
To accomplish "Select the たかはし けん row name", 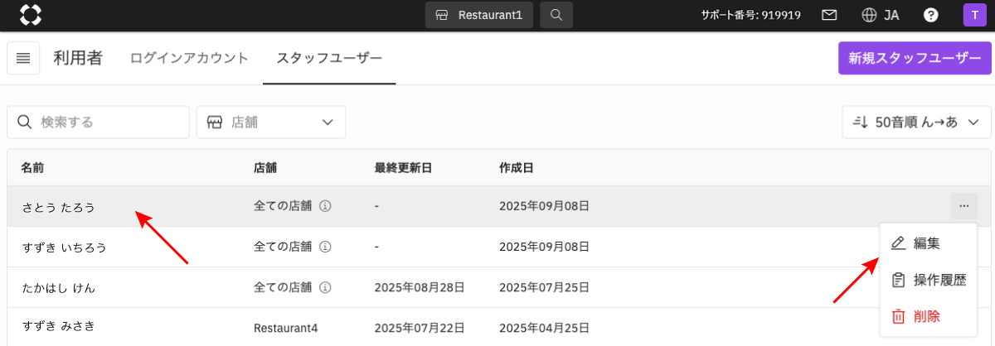I will (x=58, y=288).
